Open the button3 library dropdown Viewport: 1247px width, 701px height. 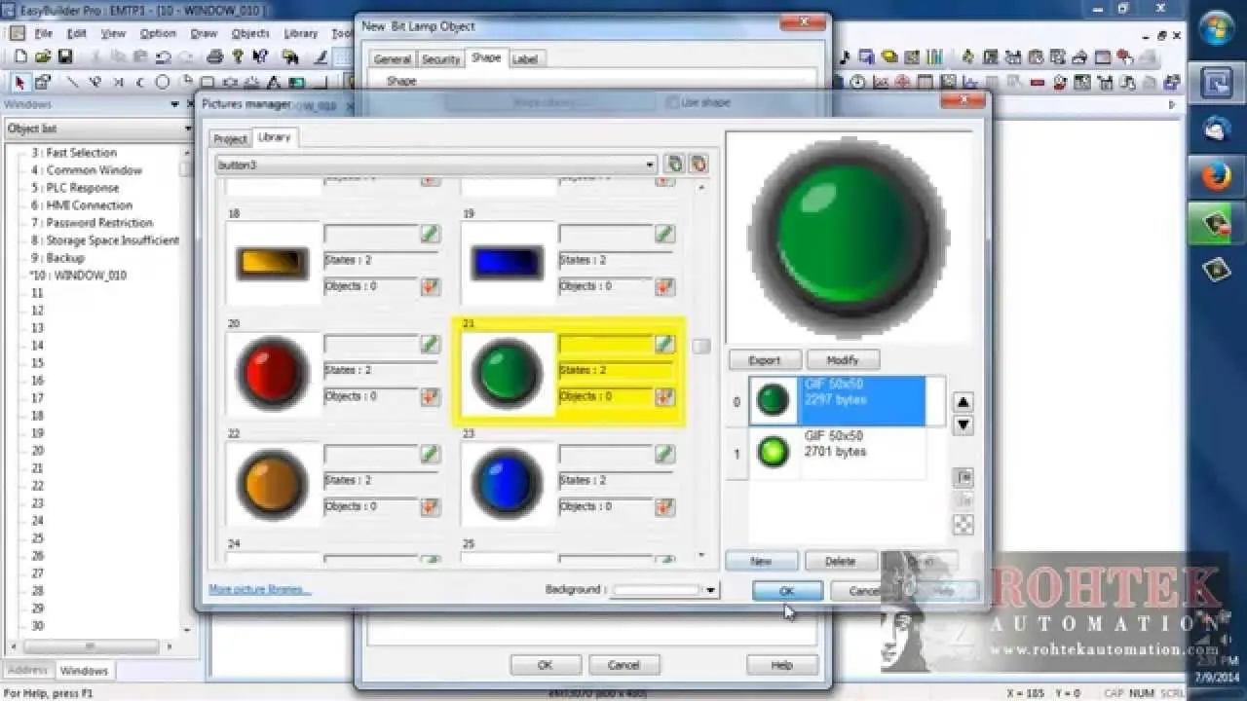[650, 166]
